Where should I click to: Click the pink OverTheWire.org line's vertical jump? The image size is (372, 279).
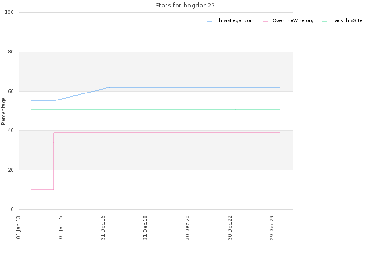53,161
